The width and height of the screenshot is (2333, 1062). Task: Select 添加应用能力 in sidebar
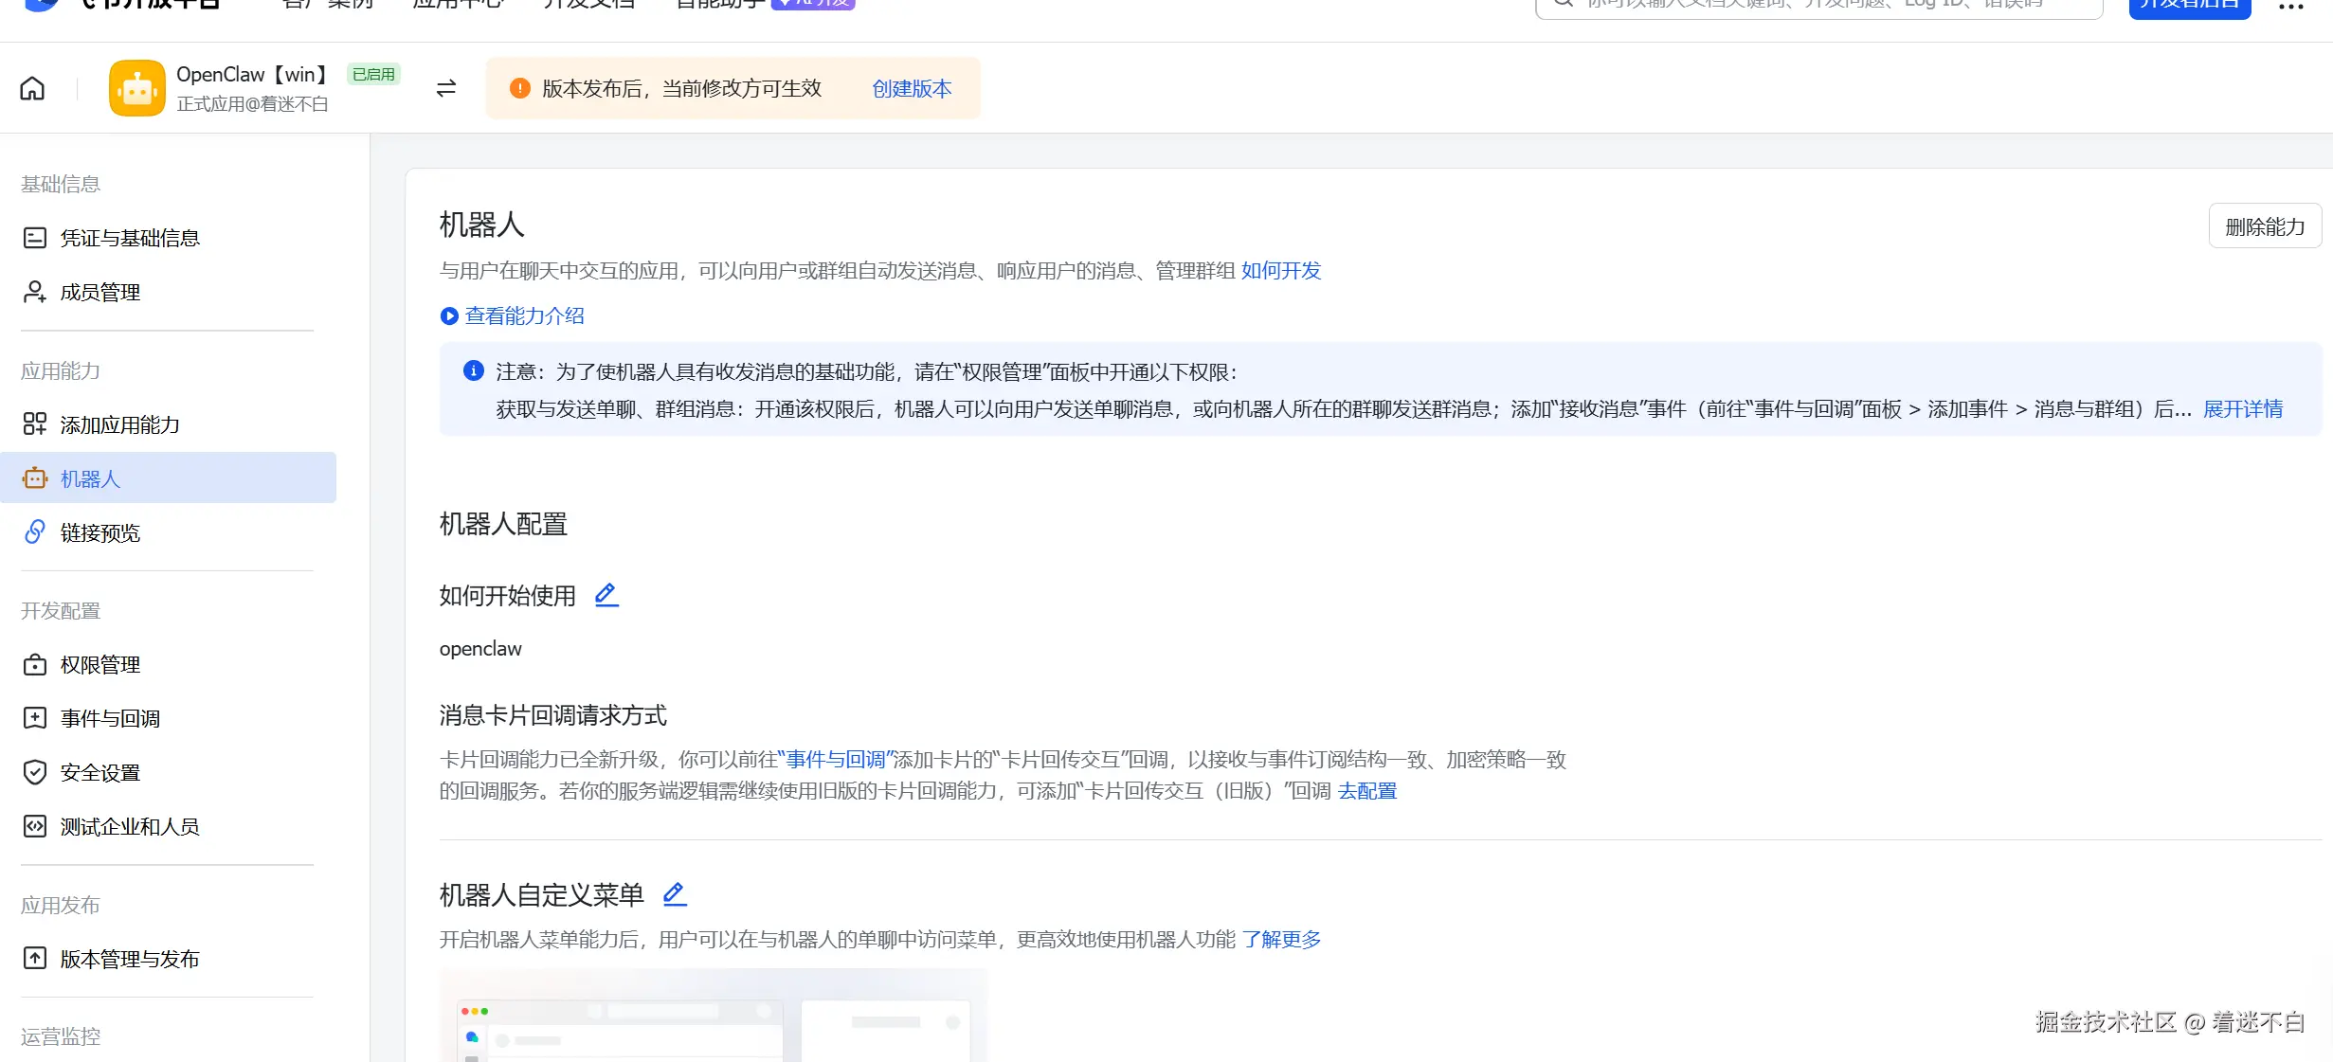pos(119,424)
